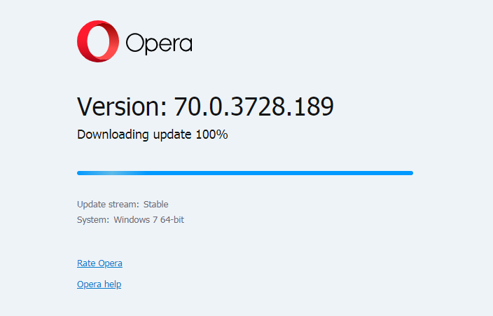Image resolution: width=493 pixels, height=316 pixels.
Task: Click the blue update progress bar
Action: click(x=245, y=172)
